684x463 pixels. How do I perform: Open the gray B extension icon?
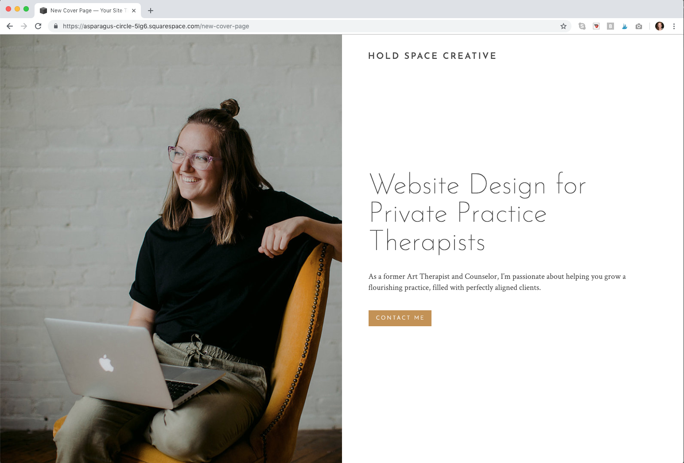[610, 26]
